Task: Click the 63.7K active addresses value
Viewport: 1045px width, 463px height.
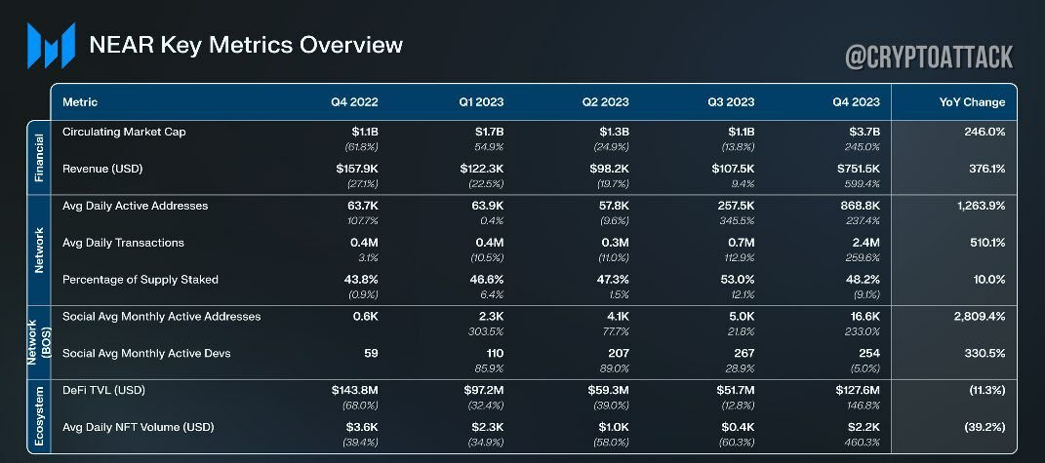Action: click(363, 206)
